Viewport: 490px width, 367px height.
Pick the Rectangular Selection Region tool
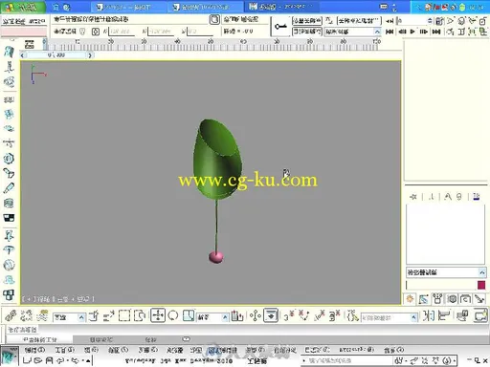[124, 316]
